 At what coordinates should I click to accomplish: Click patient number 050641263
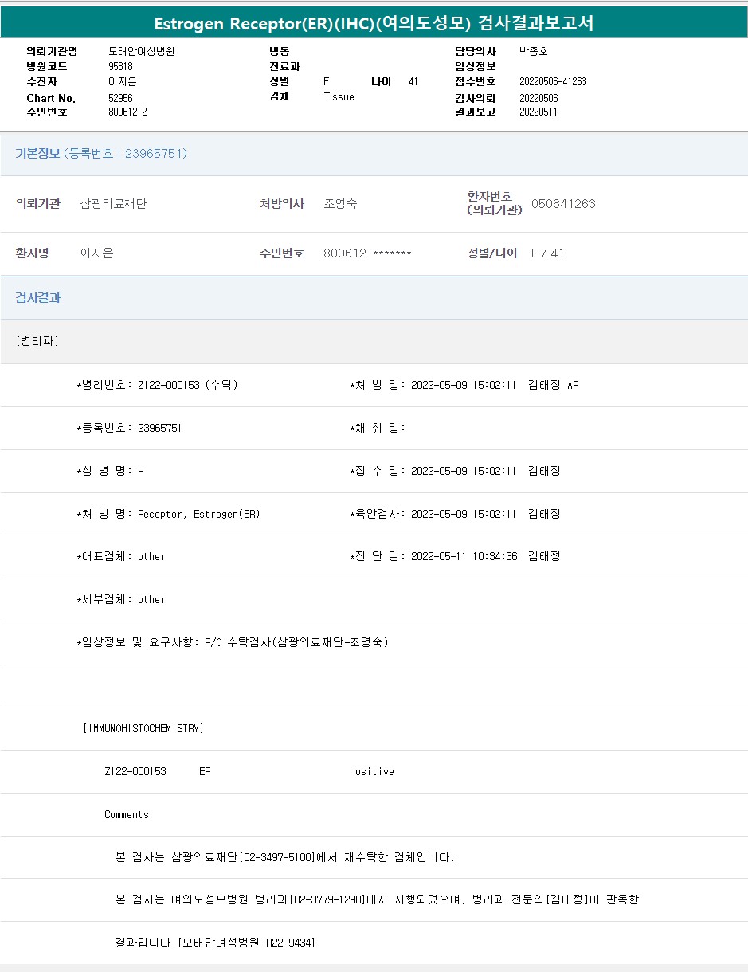pos(563,204)
